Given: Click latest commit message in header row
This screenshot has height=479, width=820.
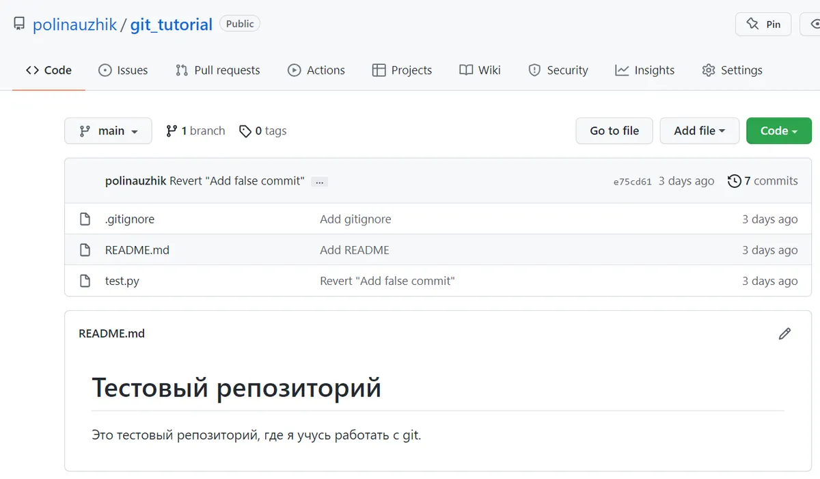Looking at the screenshot, I should 237,181.
